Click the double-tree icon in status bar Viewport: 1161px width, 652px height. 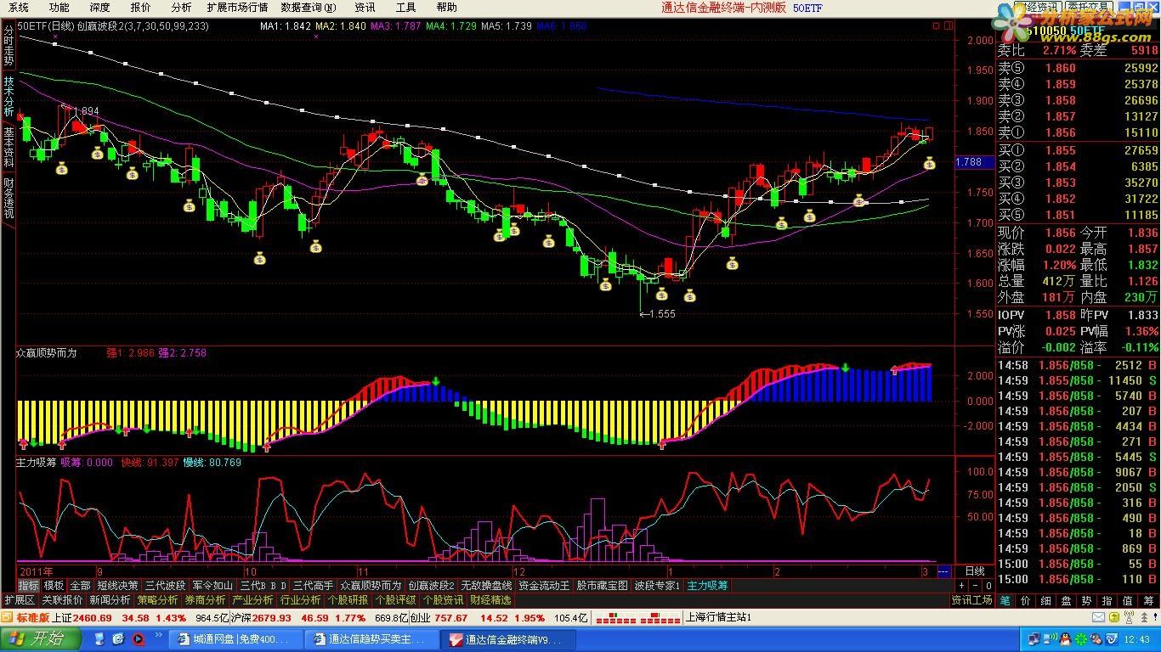click(x=1144, y=617)
